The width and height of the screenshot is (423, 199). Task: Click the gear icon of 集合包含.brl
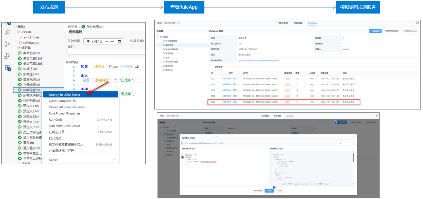click(x=20, y=53)
